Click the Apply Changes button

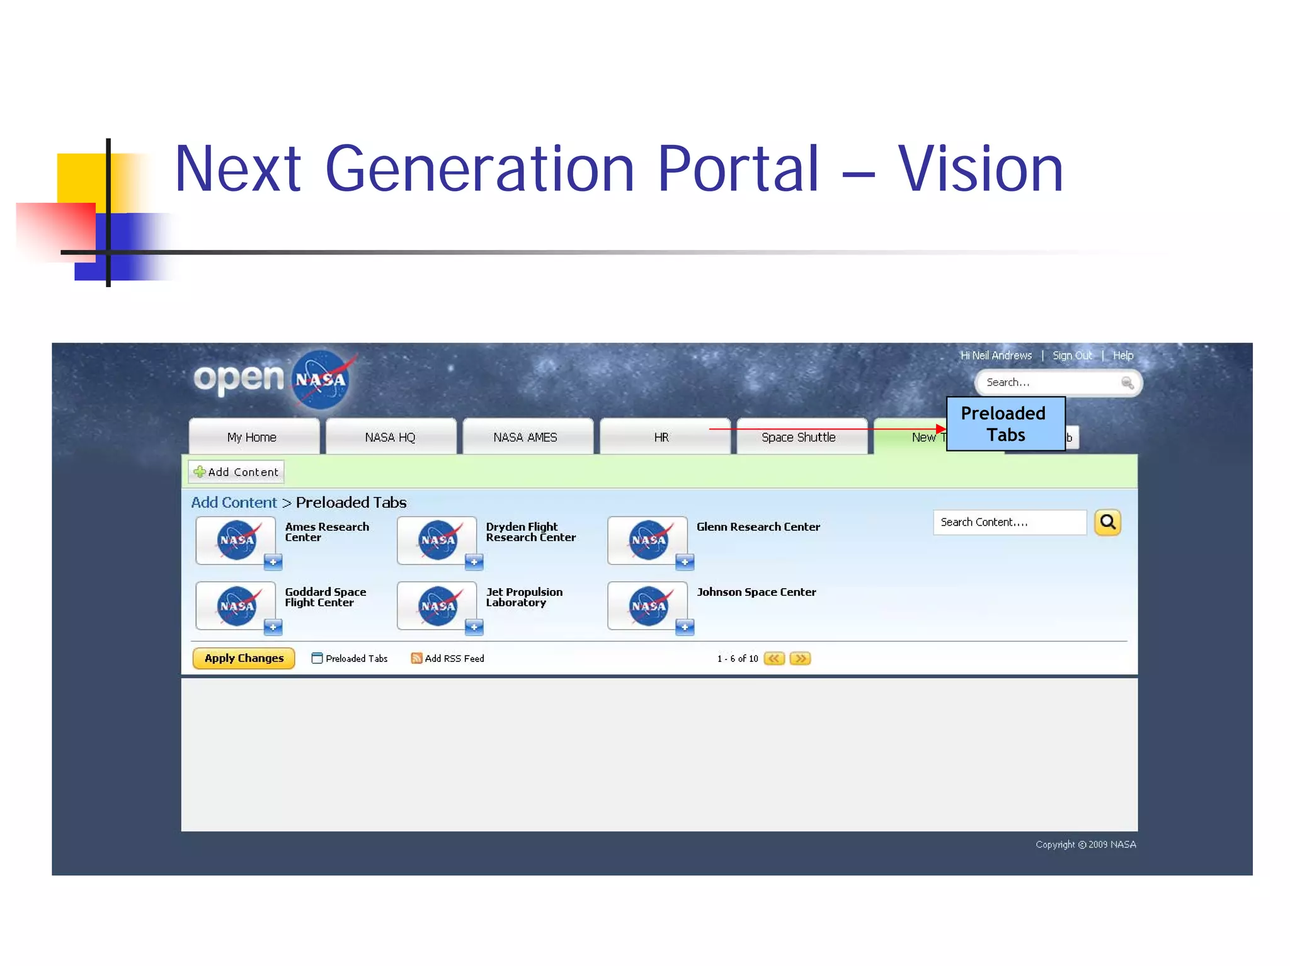pyautogui.click(x=244, y=658)
